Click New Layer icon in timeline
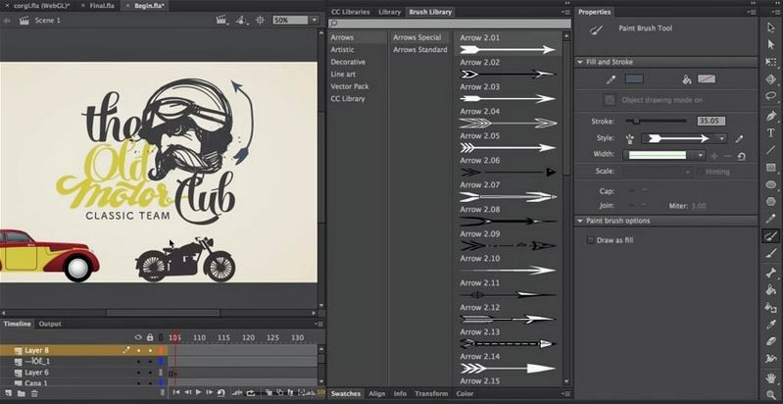Screen dimensions: 783x404 [x=9, y=393]
